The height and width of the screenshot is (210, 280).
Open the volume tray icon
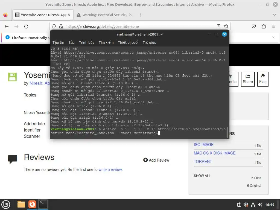[260, 205]
